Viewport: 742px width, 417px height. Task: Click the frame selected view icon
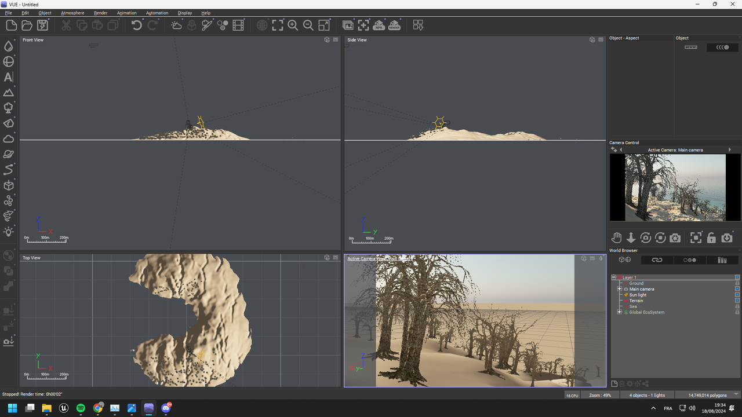coord(278,25)
